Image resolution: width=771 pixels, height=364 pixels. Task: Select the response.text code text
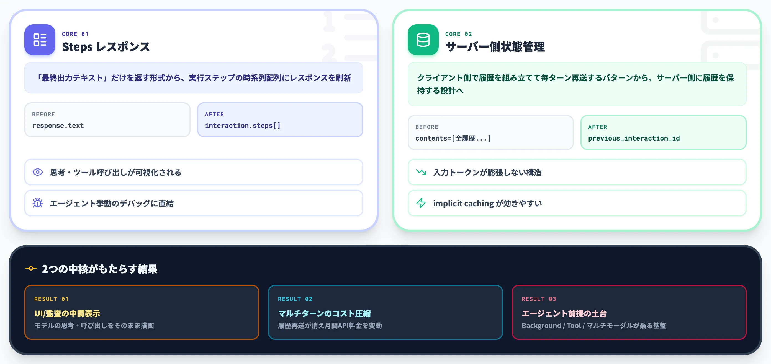[58, 126]
